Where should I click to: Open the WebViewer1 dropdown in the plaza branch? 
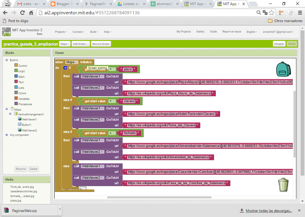pyautogui.click(x=92, y=77)
